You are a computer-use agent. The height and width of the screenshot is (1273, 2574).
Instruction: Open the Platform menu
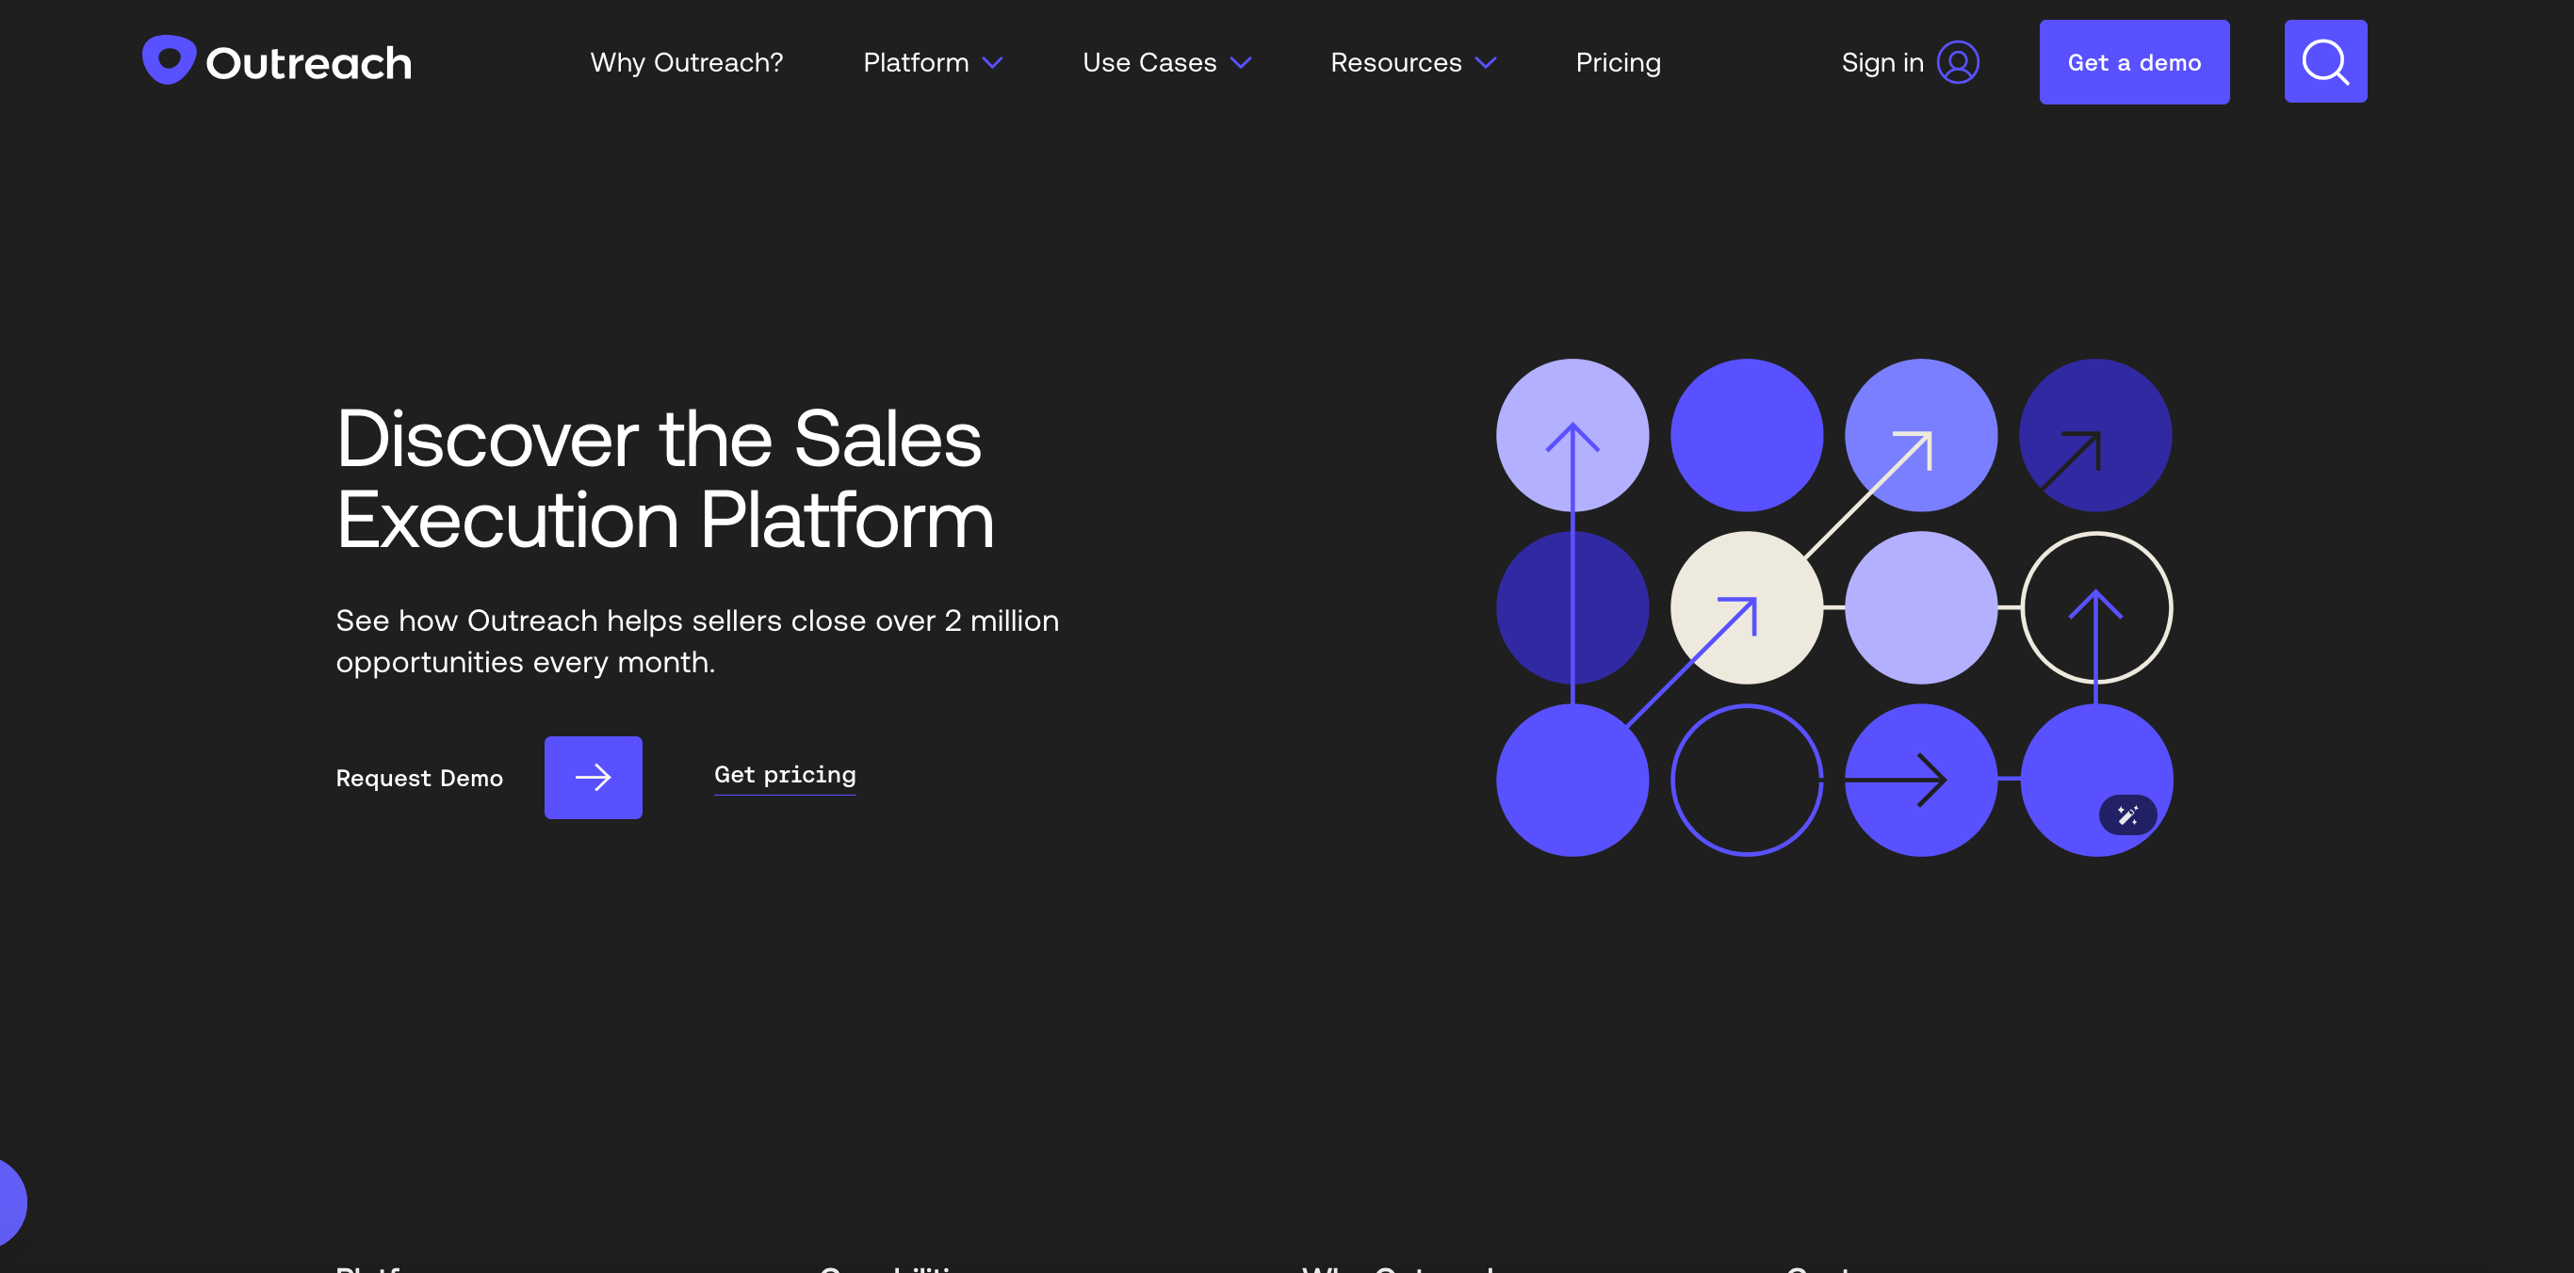pos(915,62)
